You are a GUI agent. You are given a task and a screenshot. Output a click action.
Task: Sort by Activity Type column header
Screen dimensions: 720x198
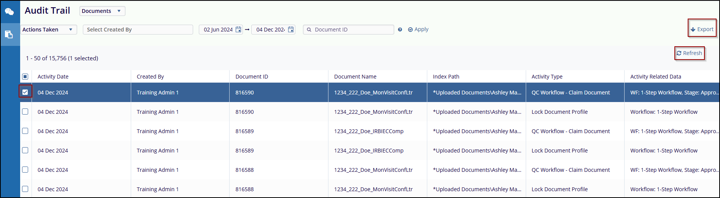[x=547, y=77]
